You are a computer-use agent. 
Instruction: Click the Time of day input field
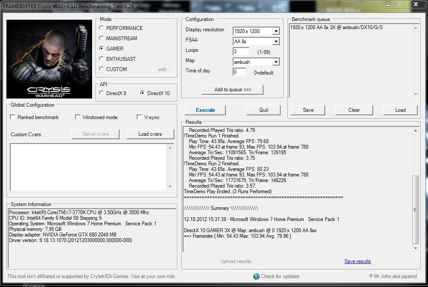(239, 72)
